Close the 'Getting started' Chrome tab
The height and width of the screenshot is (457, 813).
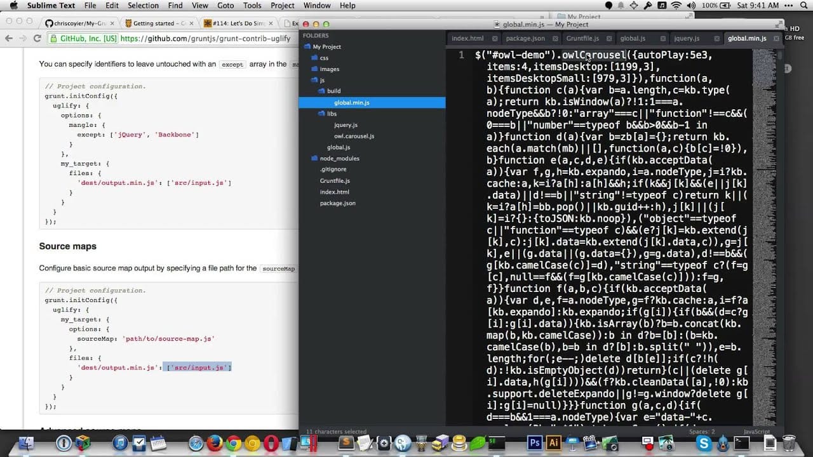[x=192, y=23]
